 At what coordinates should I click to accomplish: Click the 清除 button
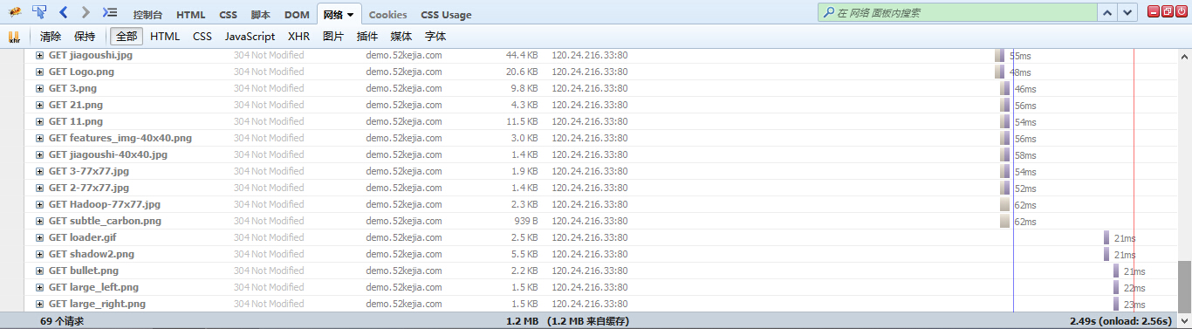51,37
